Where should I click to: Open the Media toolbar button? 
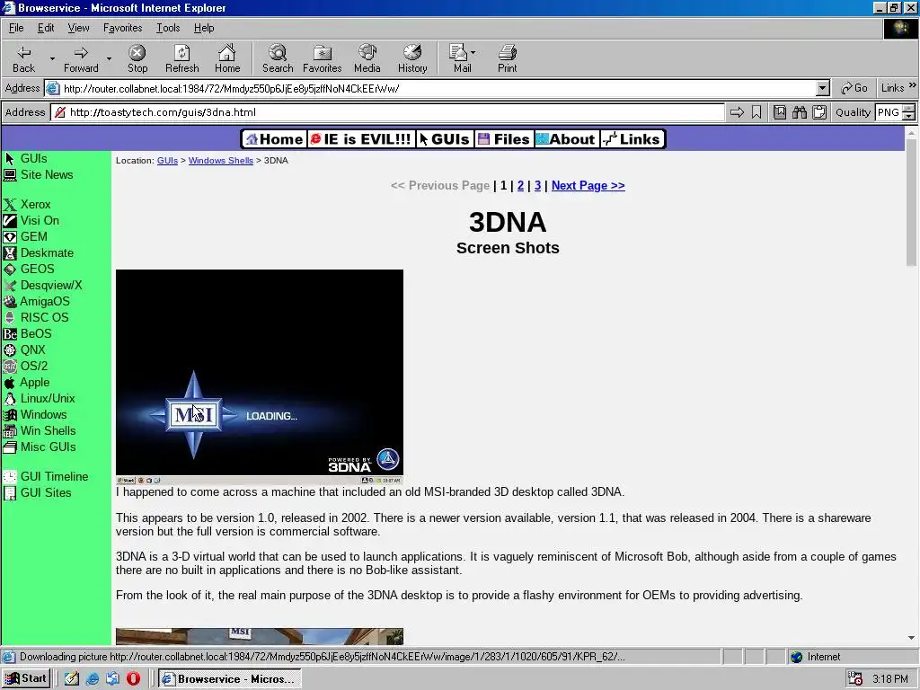click(367, 58)
